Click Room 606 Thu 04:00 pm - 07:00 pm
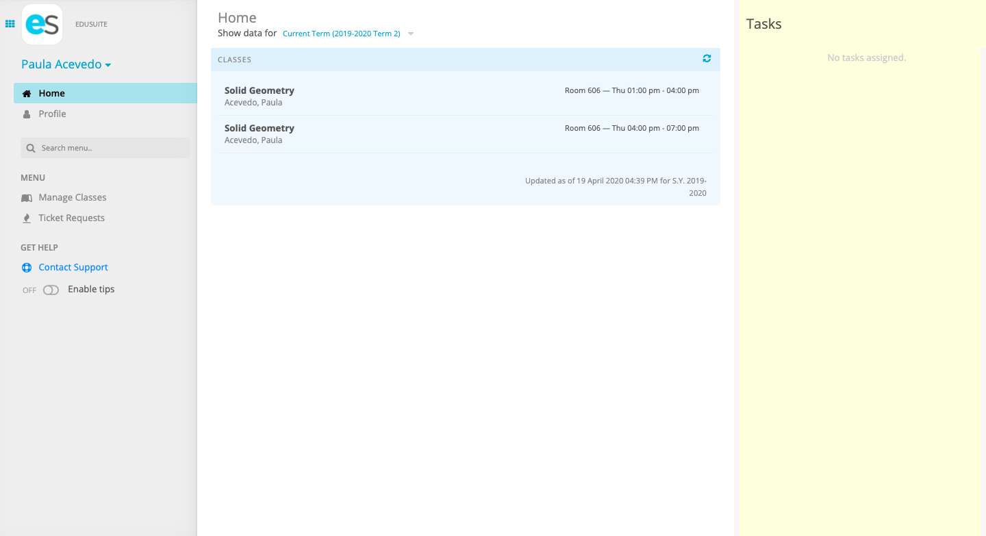The height and width of the screenshot is (536, 986). coord(632,128)
